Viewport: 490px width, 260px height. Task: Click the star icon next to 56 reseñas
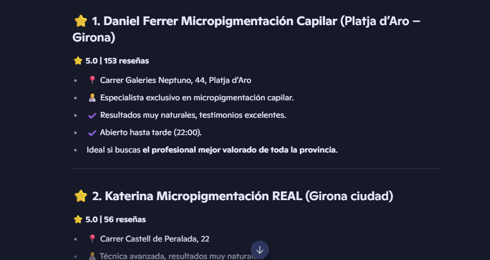click(x=78, y=220)
